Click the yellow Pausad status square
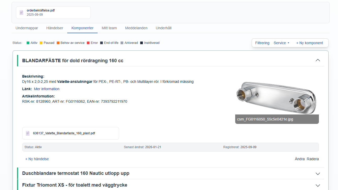 pos(41,43)
